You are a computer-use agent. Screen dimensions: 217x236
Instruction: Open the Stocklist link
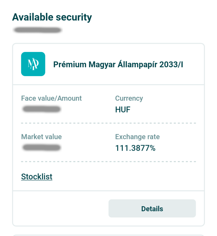pyautogui.click(x=37, y=177)
